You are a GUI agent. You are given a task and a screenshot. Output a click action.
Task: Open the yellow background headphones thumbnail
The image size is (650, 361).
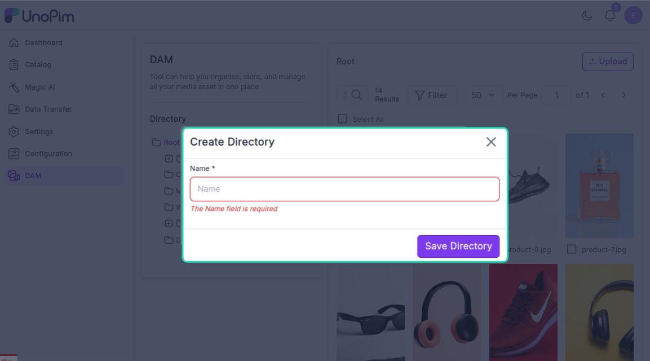(599, 312)
